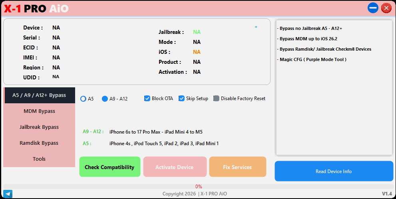Minimize the X-1 PRO AiO window

pos(373,8)
